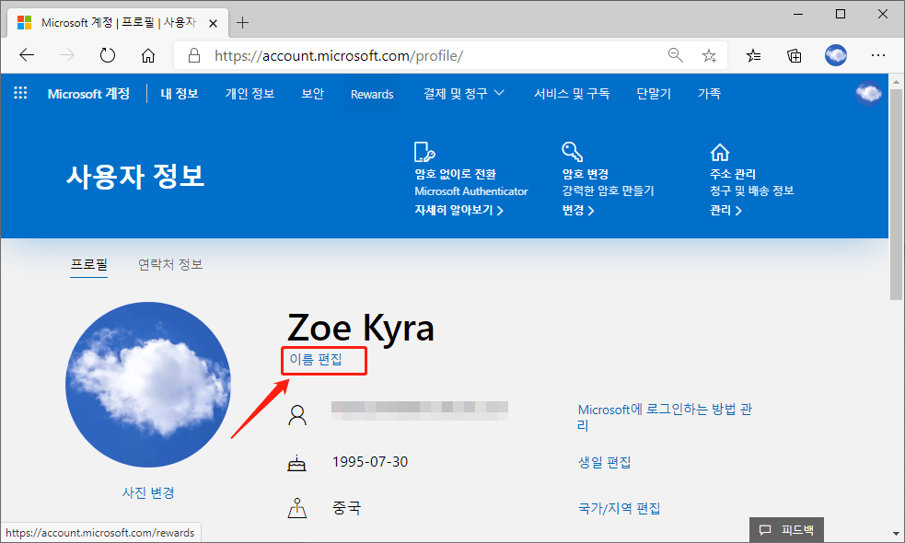Open the 단말기 menu item

click(x=654, y=94)
